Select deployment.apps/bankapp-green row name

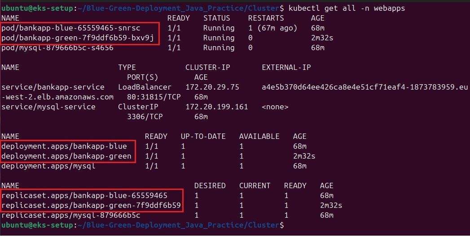click(x=66, y=156)
